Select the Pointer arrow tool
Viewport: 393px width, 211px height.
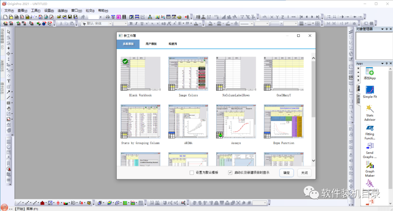(x=8, y=32)
